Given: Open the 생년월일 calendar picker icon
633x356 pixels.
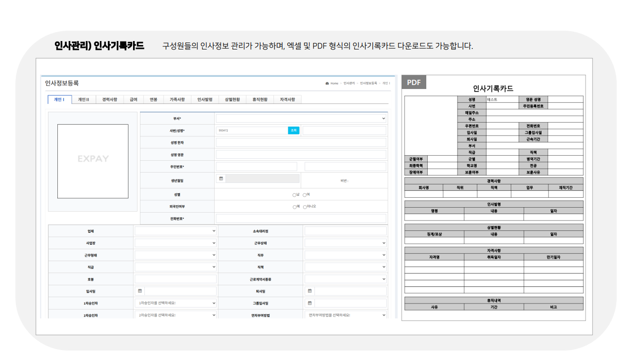Looking at the screenshot, I should click(x=221, y=178).
